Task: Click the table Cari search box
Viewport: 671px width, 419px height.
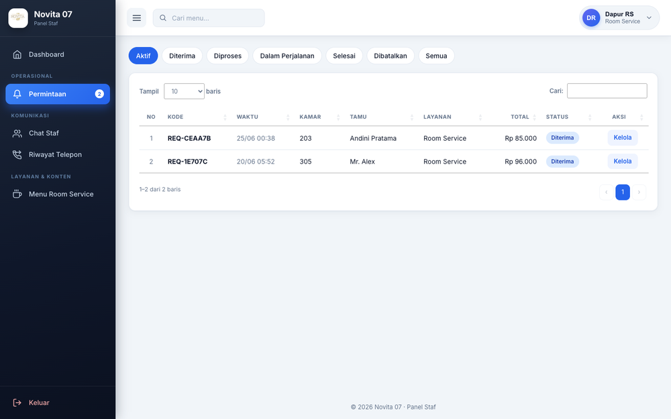Action: [607, 91]
